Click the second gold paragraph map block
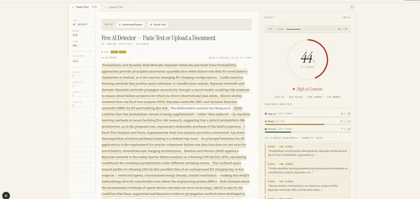Image resolution: width=420 pixels, height=199 pixels. point(123,52)
